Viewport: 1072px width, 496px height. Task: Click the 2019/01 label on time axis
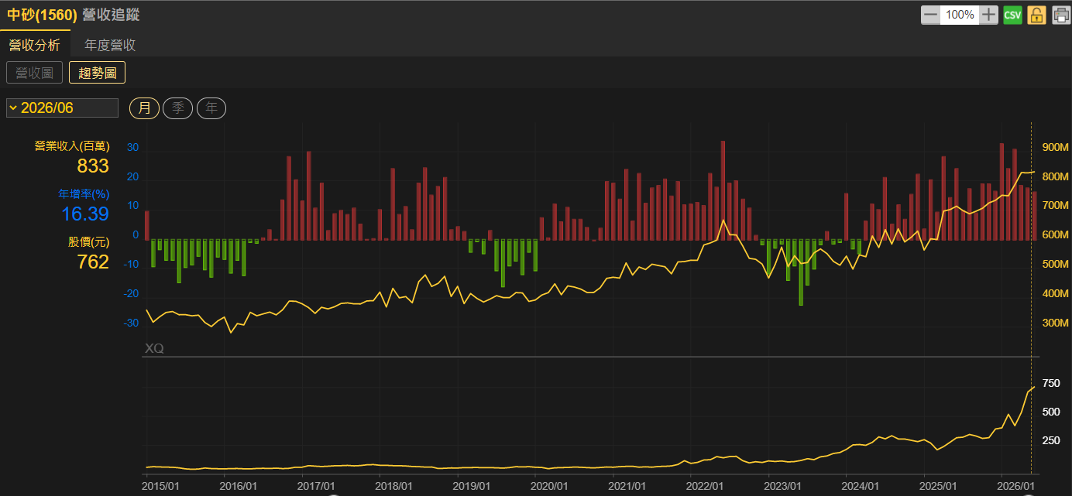pyautogui.click(x=472, y=486)
